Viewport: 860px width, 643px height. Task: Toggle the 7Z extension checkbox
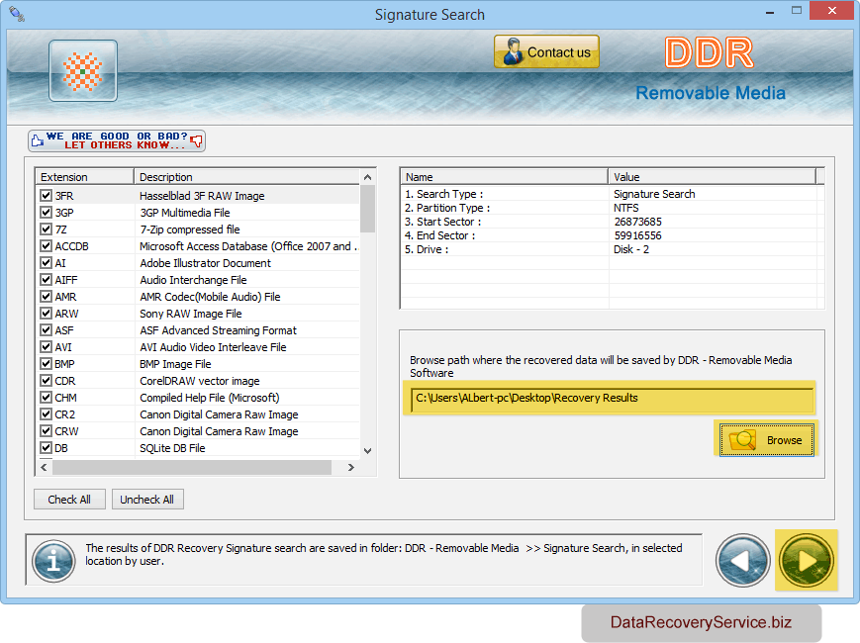coord(47,230)
